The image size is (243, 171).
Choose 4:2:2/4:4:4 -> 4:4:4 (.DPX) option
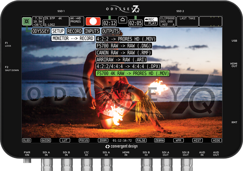pyautogui.click(x=128, y=66)
